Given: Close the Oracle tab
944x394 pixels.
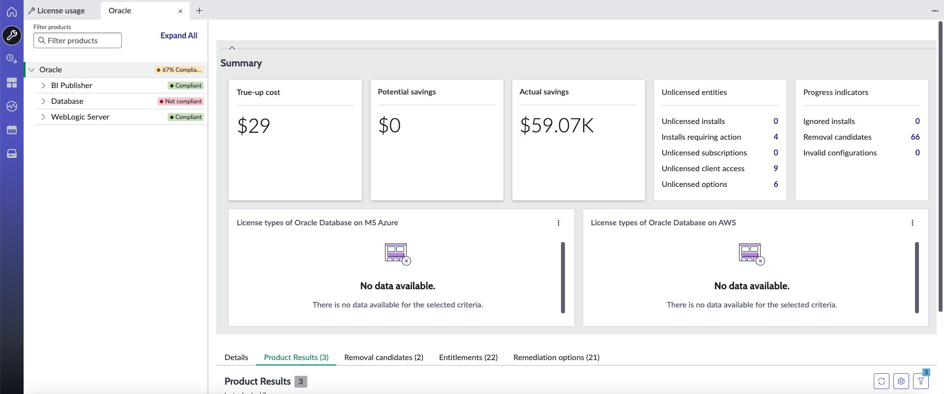Looking at the screenshot, I should click(180, 11).
